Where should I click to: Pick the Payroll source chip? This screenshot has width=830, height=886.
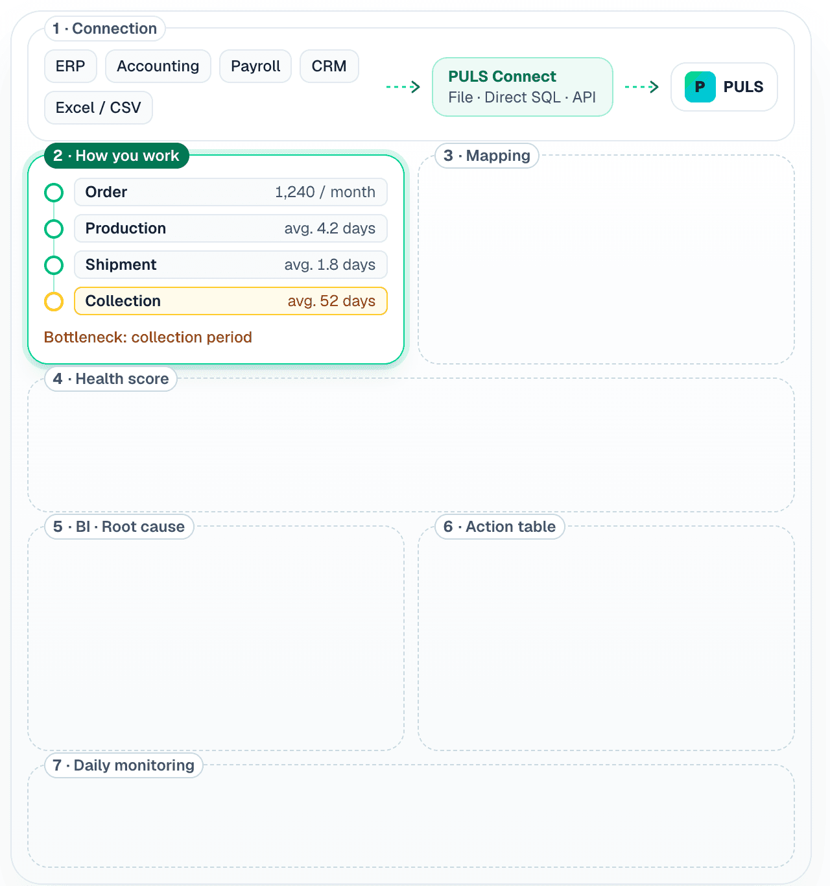[255, 66]
